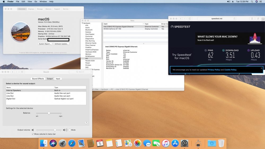Select Ethernet Cards in System Report sidebar
This screenshot has width=265, height=149.
91,43
